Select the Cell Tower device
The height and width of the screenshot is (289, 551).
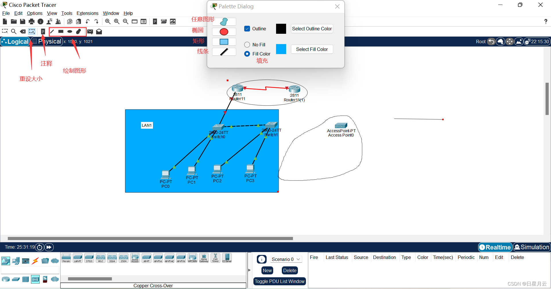click(x=216, y=258)
